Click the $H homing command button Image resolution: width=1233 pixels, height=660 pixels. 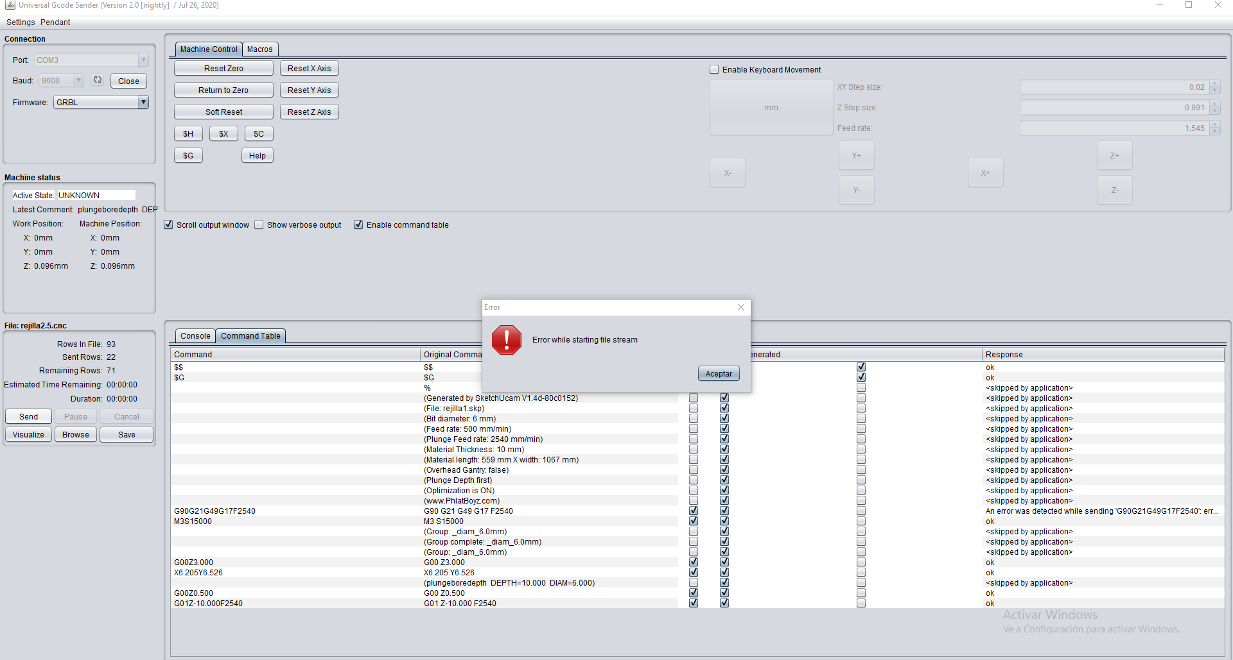188,133
